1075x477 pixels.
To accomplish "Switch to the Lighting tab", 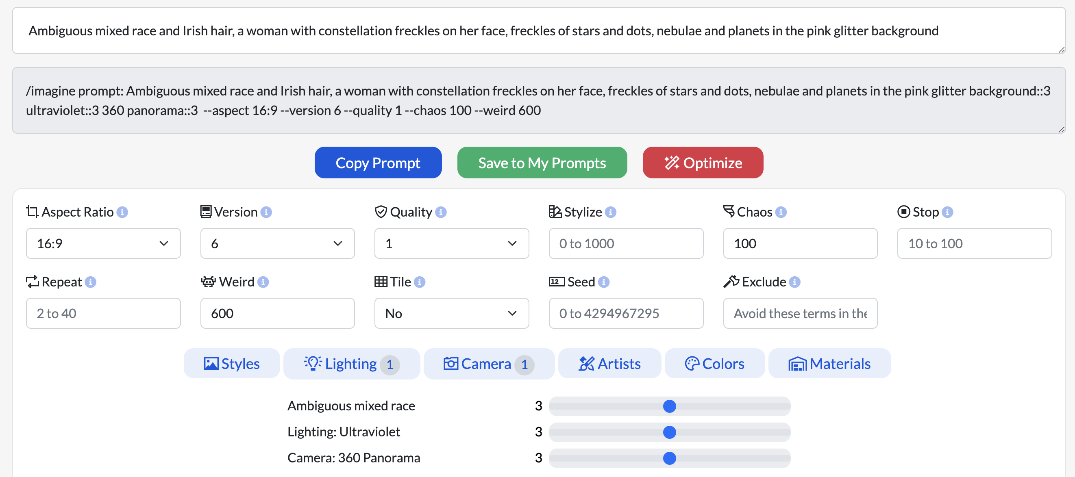I will tap(351, 364).
